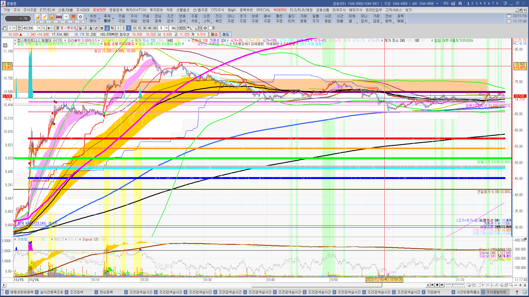Click the zoom-in plus icon at bottom right
Image resolution: width=529 pixels, height=297 pixels.
pos(520,285)
